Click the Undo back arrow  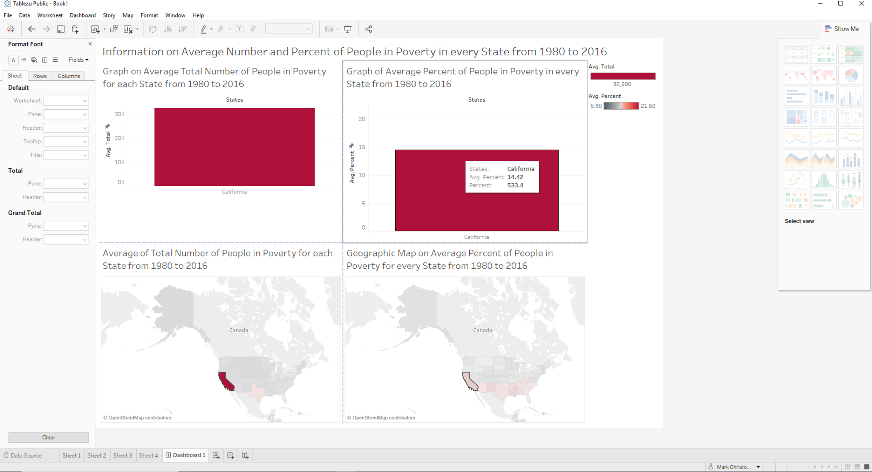tap(32, 29)
